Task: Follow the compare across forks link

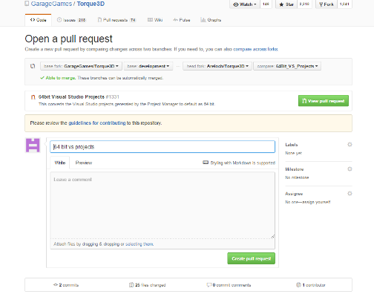Action: point(256,49)
